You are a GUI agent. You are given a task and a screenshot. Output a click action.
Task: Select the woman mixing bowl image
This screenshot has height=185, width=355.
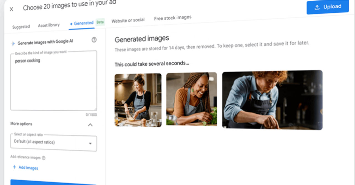(x=138, y=100)
